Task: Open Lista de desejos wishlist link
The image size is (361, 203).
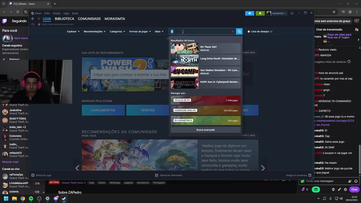Action: (260, 32)
